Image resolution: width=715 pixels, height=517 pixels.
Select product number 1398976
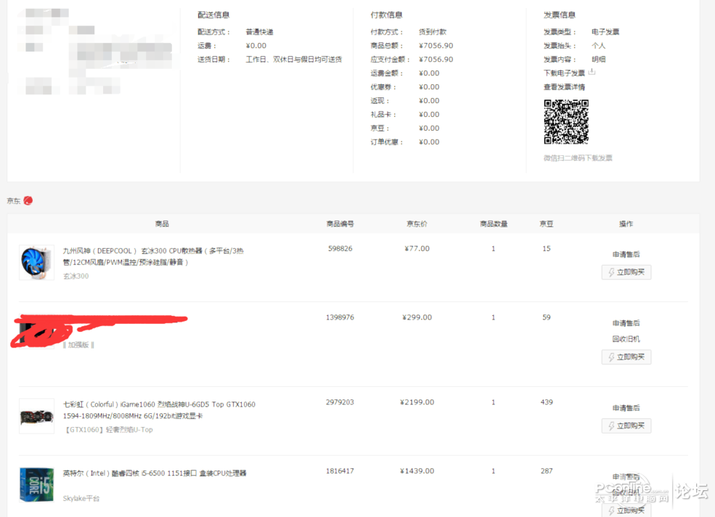(340, 317)
